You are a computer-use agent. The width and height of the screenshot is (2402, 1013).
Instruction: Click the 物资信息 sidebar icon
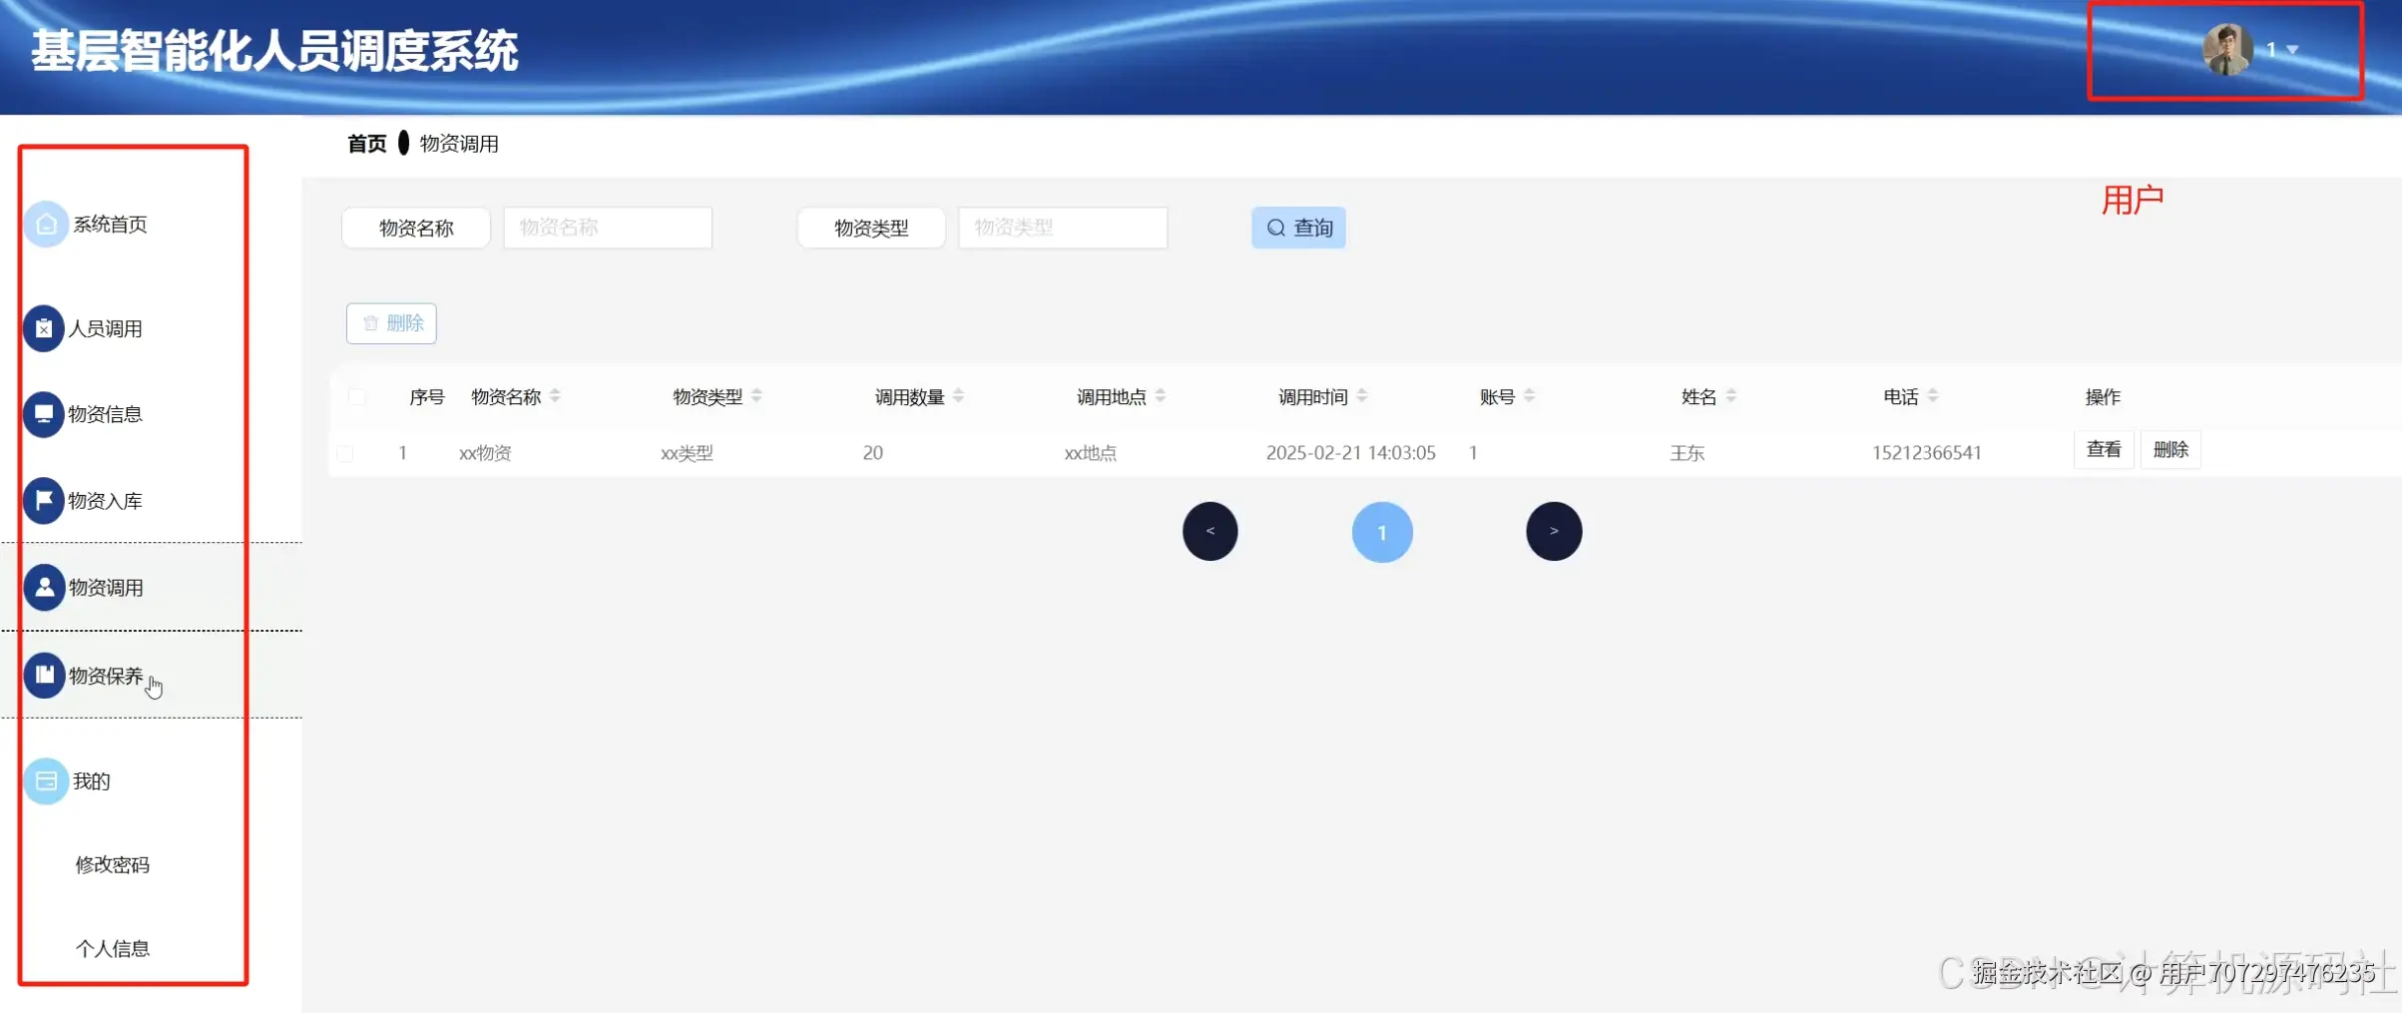[x=43, y=413]
